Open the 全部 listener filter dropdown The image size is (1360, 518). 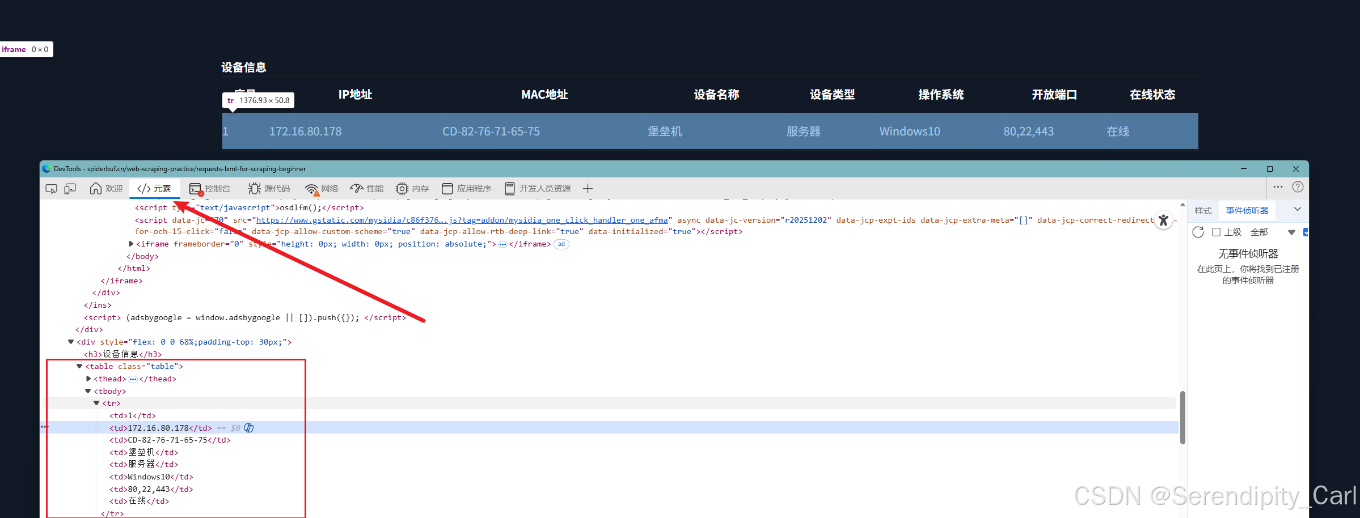[x=1273, y=232]
